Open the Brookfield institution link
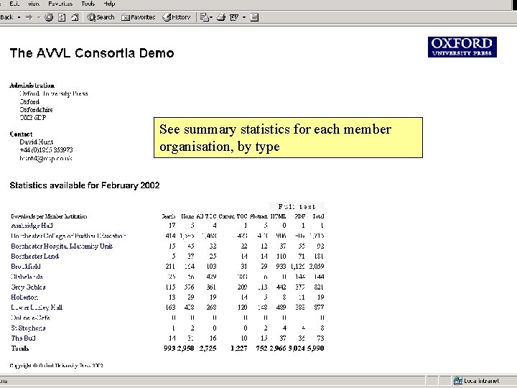 tap(26, 267)
